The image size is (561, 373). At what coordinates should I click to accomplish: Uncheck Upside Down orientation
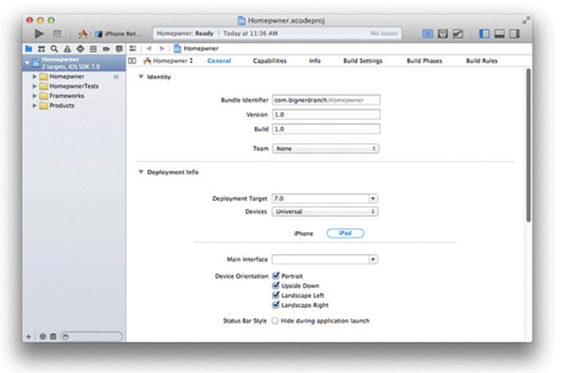point(275,285)
